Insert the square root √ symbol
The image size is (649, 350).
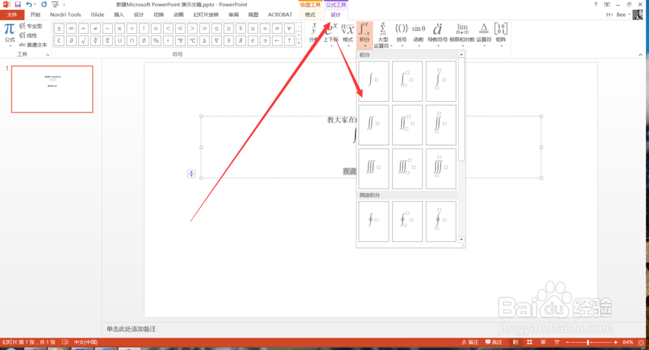pos(83,40)
